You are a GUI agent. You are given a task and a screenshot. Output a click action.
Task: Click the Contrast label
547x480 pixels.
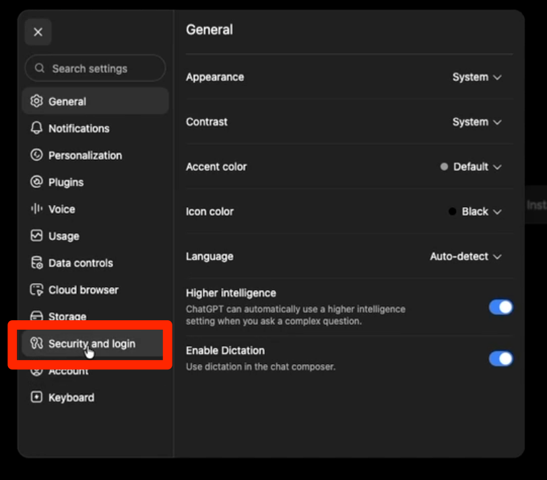[x=207, y=122]
